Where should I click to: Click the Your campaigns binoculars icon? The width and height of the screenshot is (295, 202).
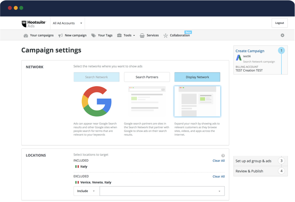coord(26,35)
